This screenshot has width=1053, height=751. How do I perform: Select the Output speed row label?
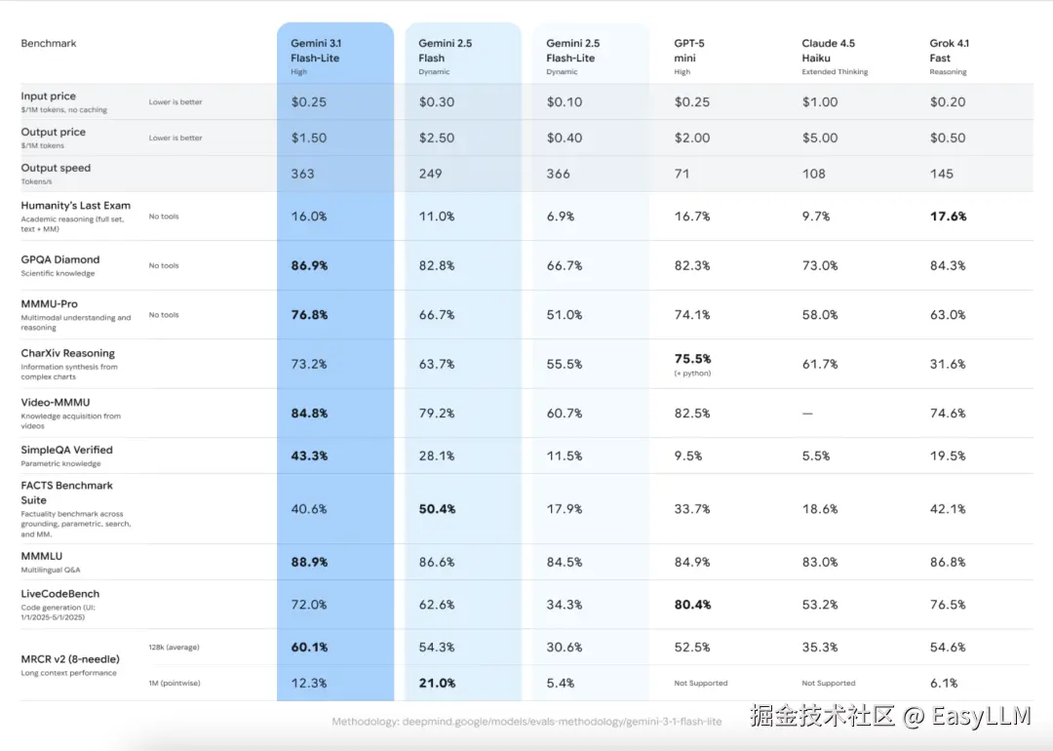pos(56,168)
